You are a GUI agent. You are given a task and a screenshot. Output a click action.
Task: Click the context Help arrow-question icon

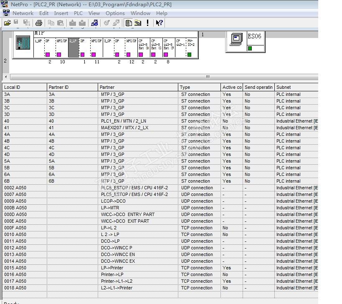tap(159, 23)
